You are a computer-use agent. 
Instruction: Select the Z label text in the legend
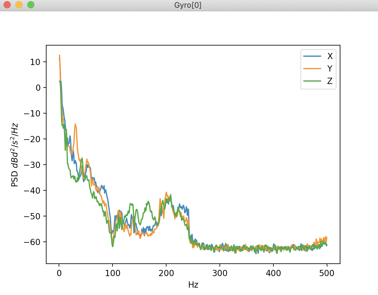(x=330, y=81)
